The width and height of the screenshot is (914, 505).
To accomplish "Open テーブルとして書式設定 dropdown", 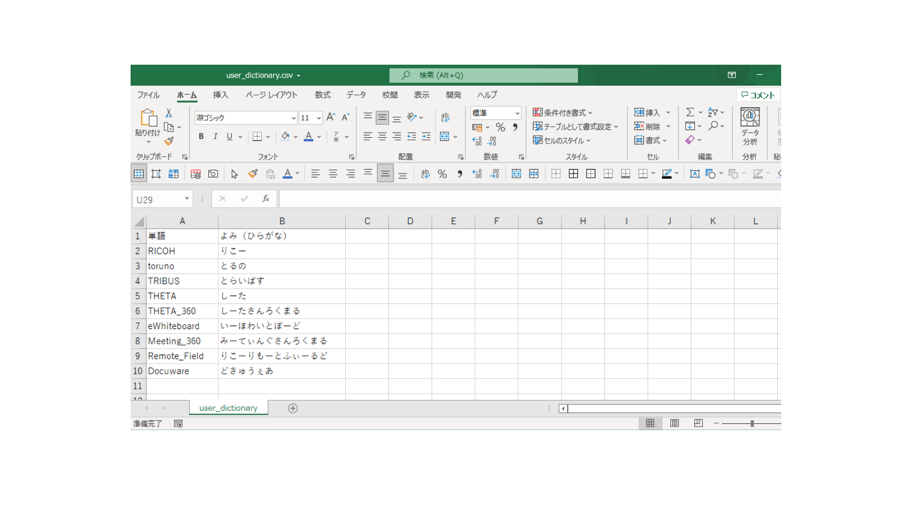I will [575, 127].
